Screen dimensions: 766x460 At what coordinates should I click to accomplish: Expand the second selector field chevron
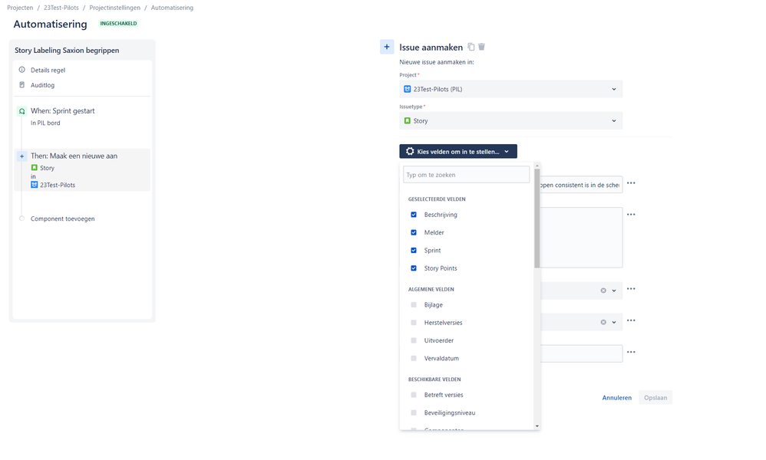pyautogui.click(x=614, y=322)
